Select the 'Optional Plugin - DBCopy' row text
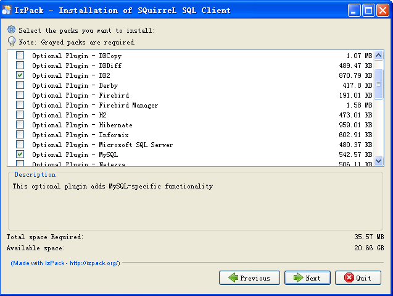The image size is (393, 296). (77, 56)
